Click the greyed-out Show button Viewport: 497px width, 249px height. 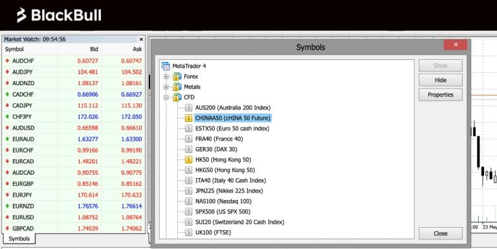point(440,66)
